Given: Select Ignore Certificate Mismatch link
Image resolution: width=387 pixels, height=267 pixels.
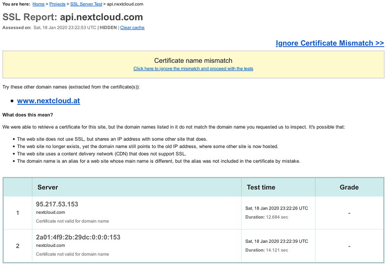Looking at the screenshot, I should coord(330,43).
